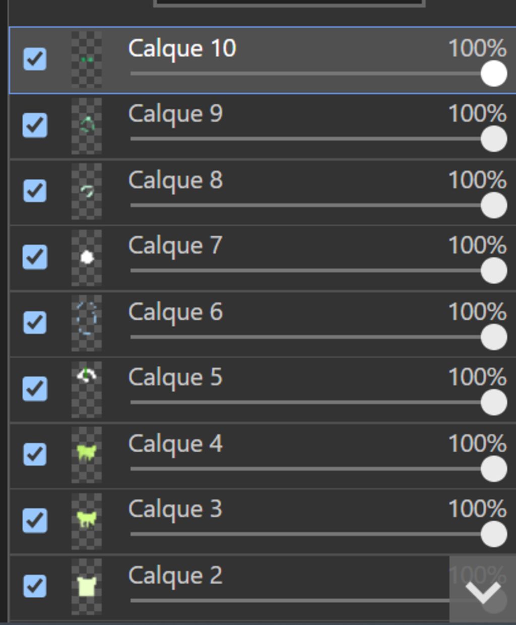Hide the Calque 10 layer via its checkbox
Image resolution: width=516 pixels, height=625 pixels.
tap(35, 59)
